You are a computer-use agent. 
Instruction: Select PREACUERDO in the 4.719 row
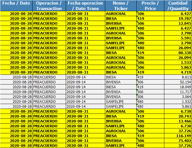[x=49, y=72]
